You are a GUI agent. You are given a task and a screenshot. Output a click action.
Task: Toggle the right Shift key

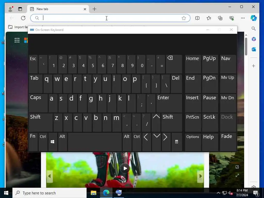(x=171, y=122)
